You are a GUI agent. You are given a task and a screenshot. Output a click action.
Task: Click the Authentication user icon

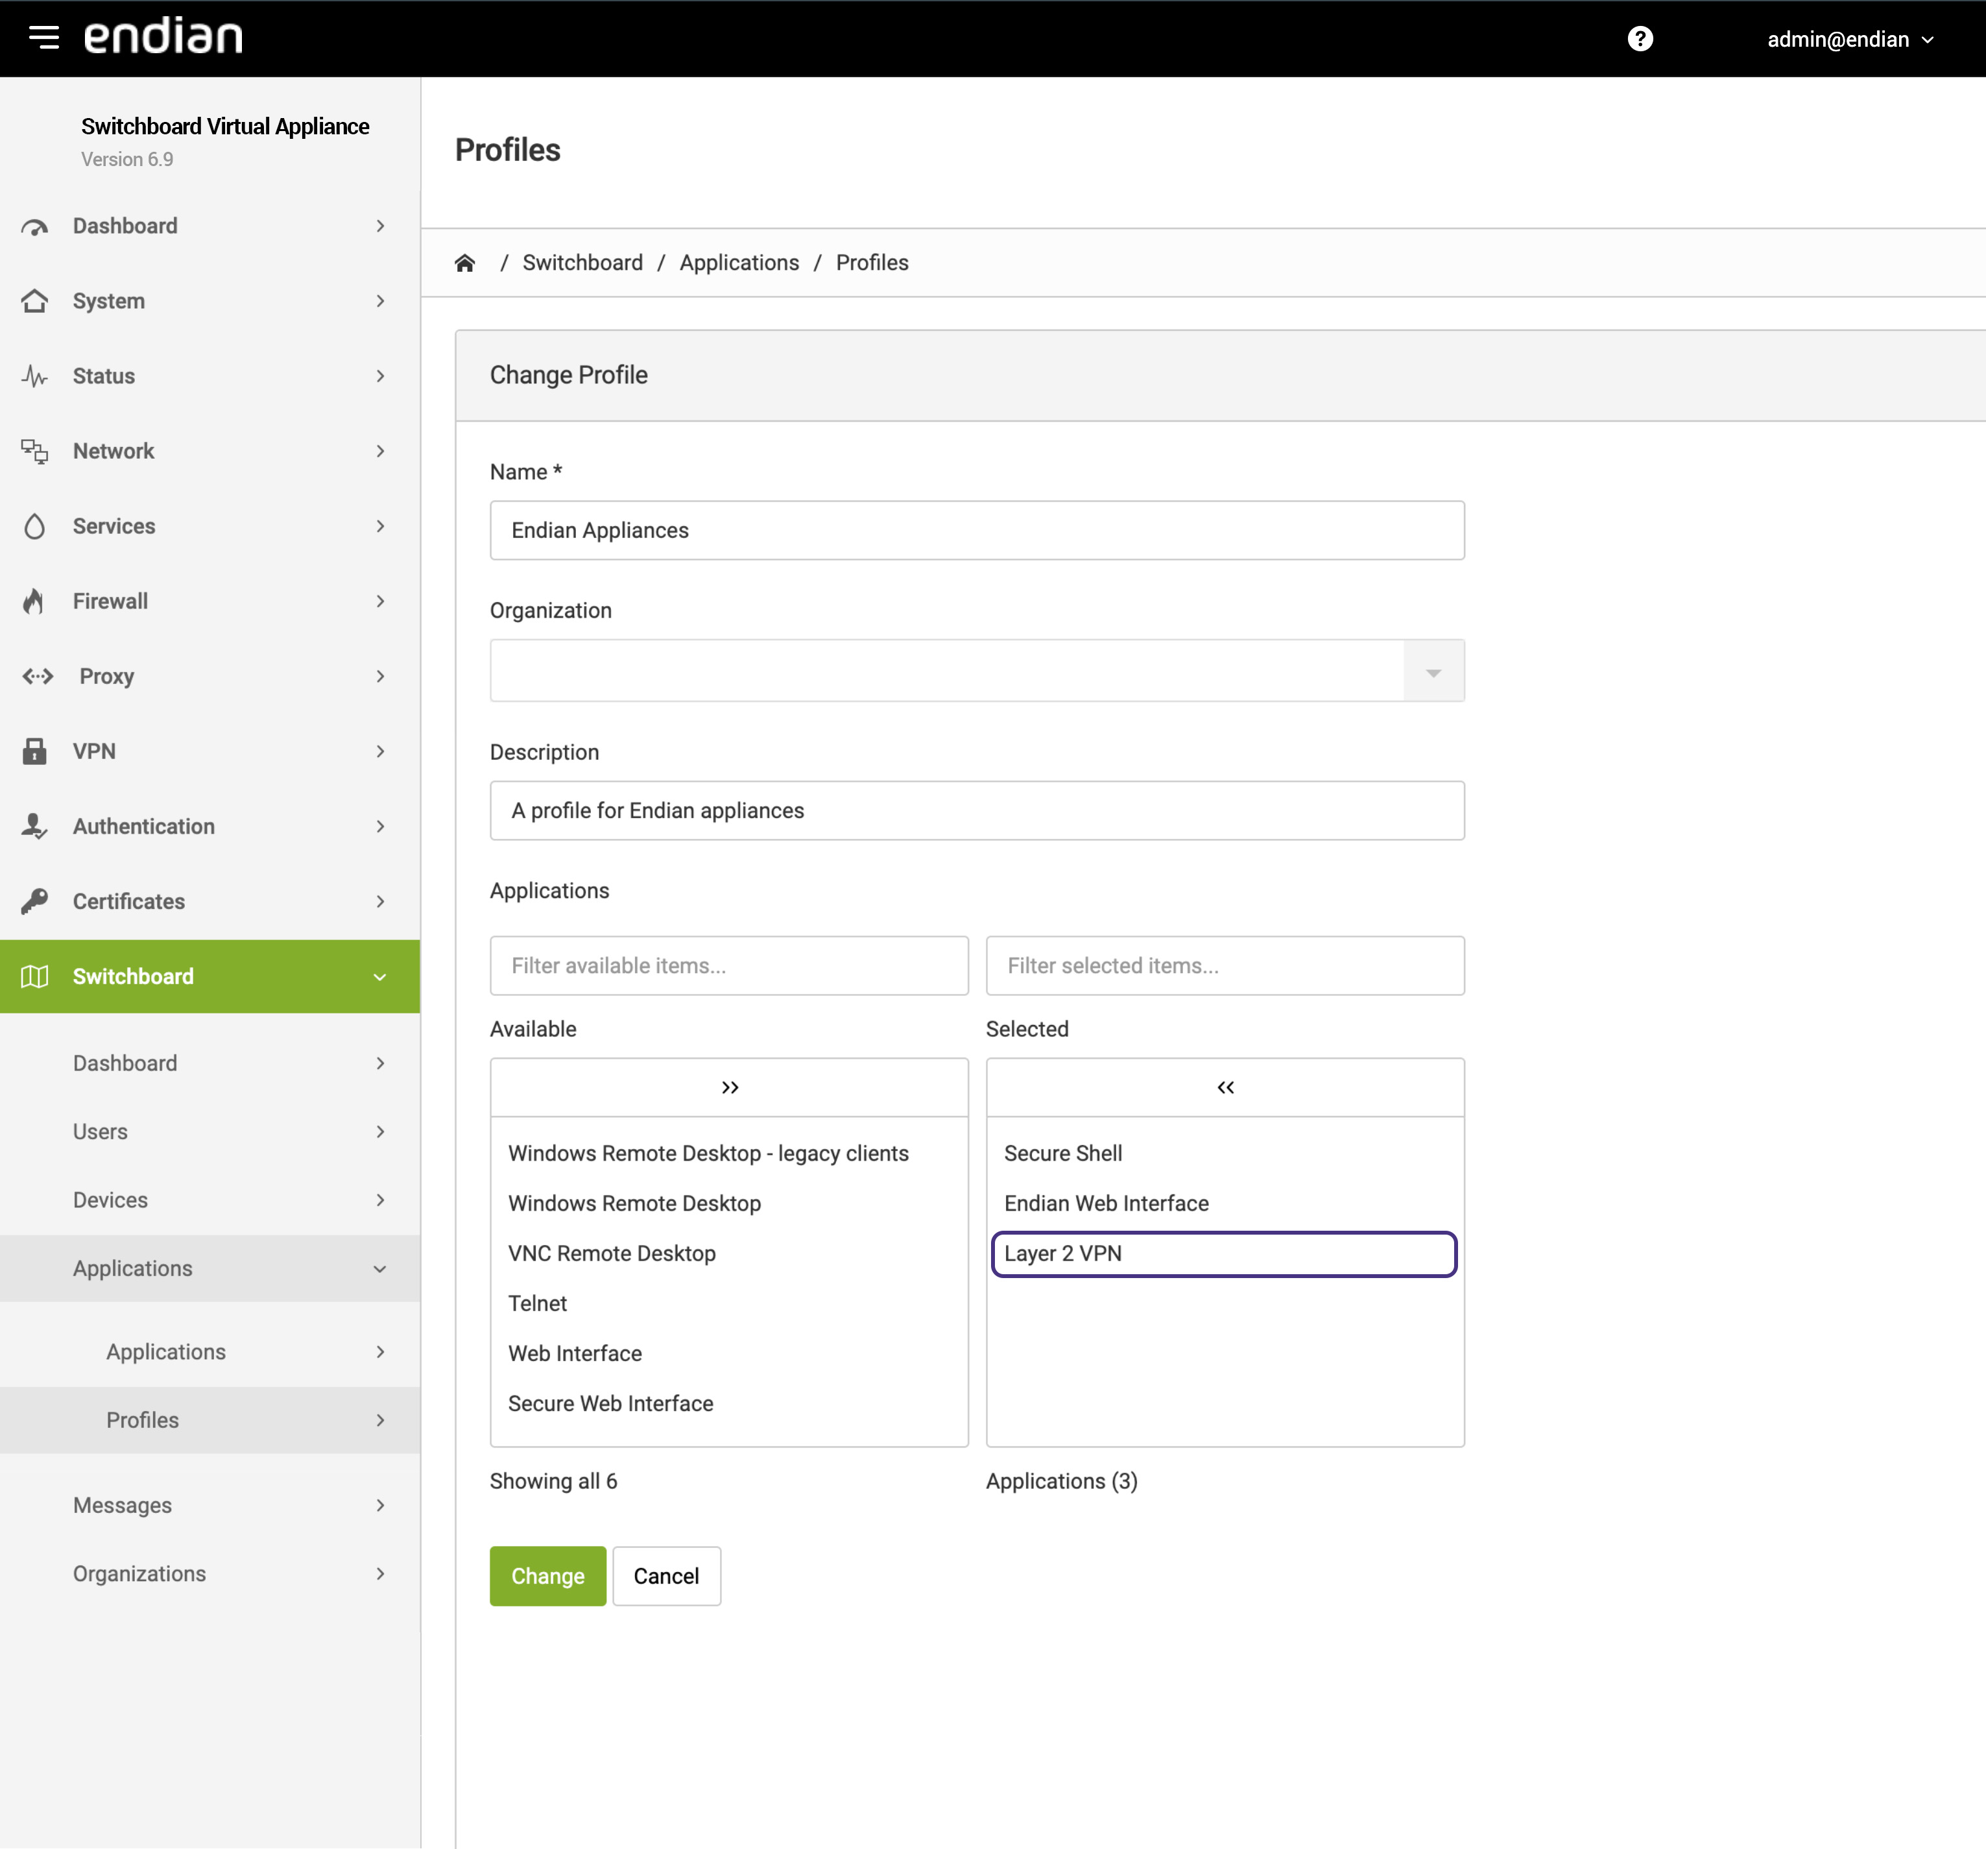pos(35,825)
